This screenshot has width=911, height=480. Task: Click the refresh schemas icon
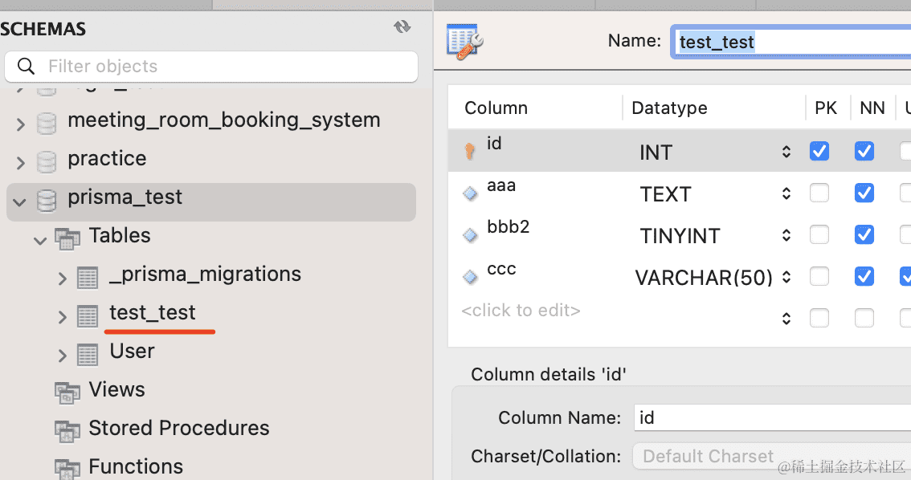pyautogui.click(x=402, y=27)
